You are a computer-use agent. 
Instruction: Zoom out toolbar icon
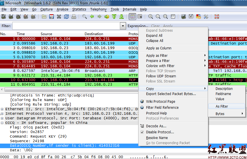158,17
